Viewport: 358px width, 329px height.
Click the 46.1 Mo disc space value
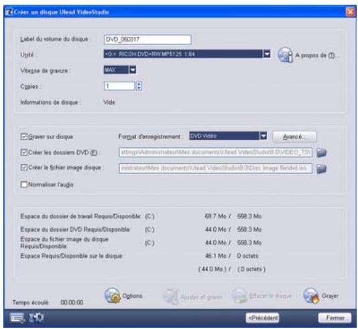tap(215, 256)
